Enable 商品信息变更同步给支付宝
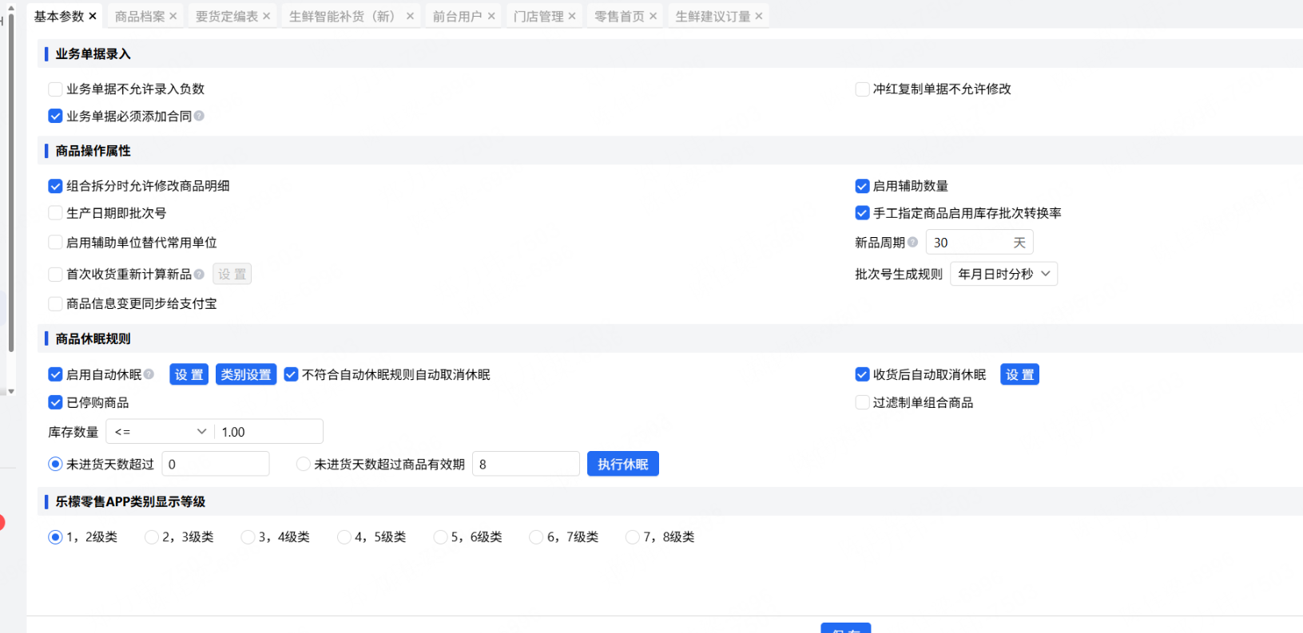The image size is (1303, 633). 55,303
